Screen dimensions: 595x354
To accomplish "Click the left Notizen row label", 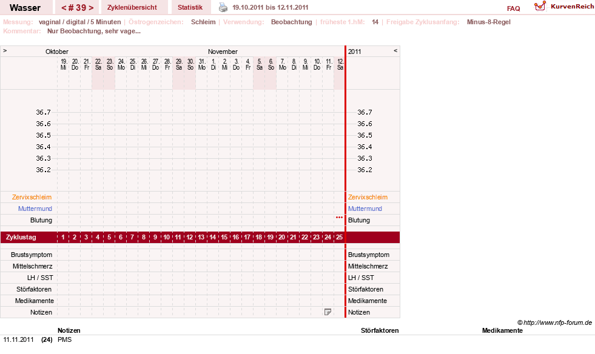I will click(41, 312).
